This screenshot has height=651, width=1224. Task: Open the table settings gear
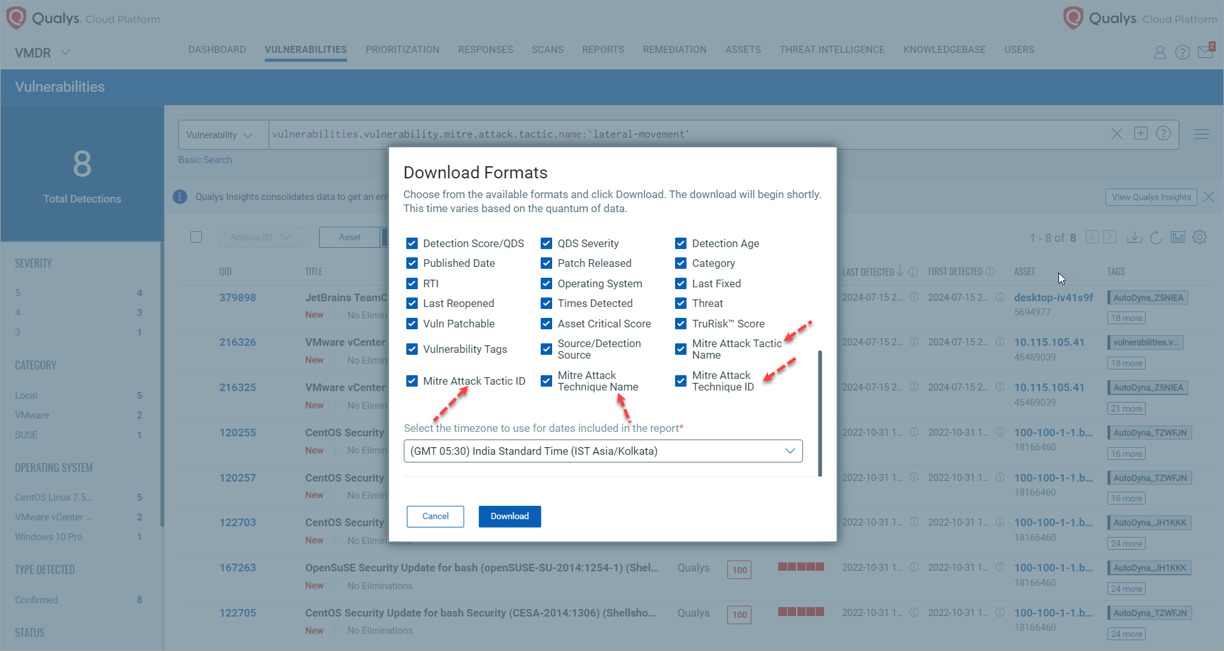(x=1200, y=237)
